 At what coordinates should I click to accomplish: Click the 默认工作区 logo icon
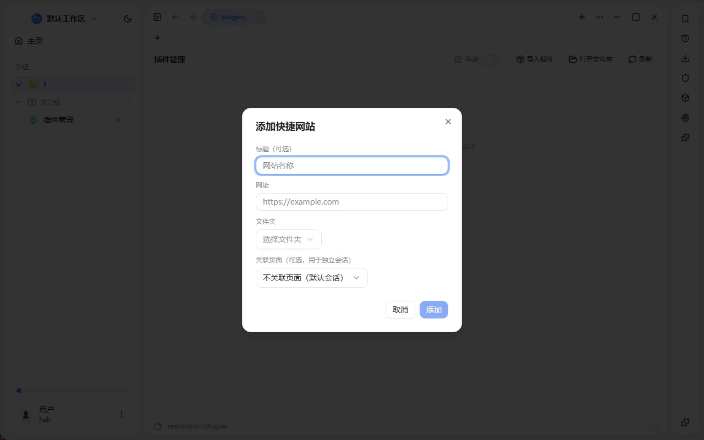point(37,19)
